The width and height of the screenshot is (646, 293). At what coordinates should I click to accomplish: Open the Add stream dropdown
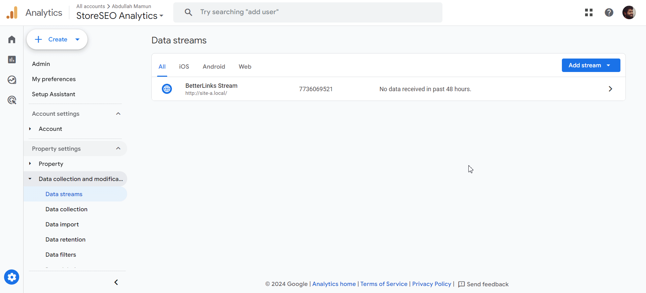tap(591, 65)
